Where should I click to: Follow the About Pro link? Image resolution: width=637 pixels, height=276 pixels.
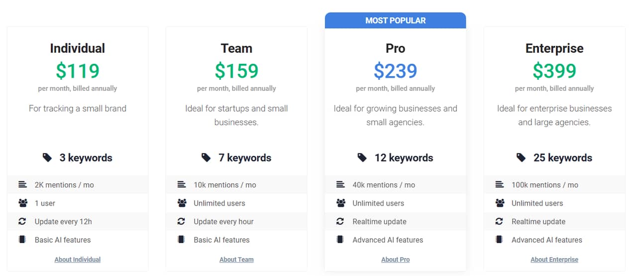(x=396, y=260)
